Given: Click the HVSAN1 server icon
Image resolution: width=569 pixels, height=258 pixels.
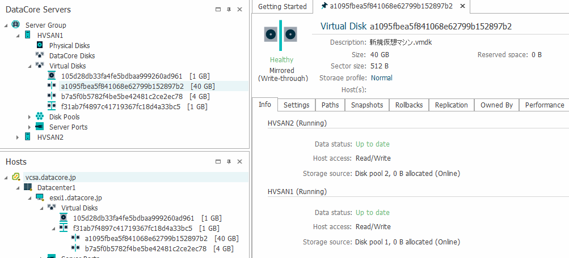Looking at the screenshot, I should click(28, 35).
